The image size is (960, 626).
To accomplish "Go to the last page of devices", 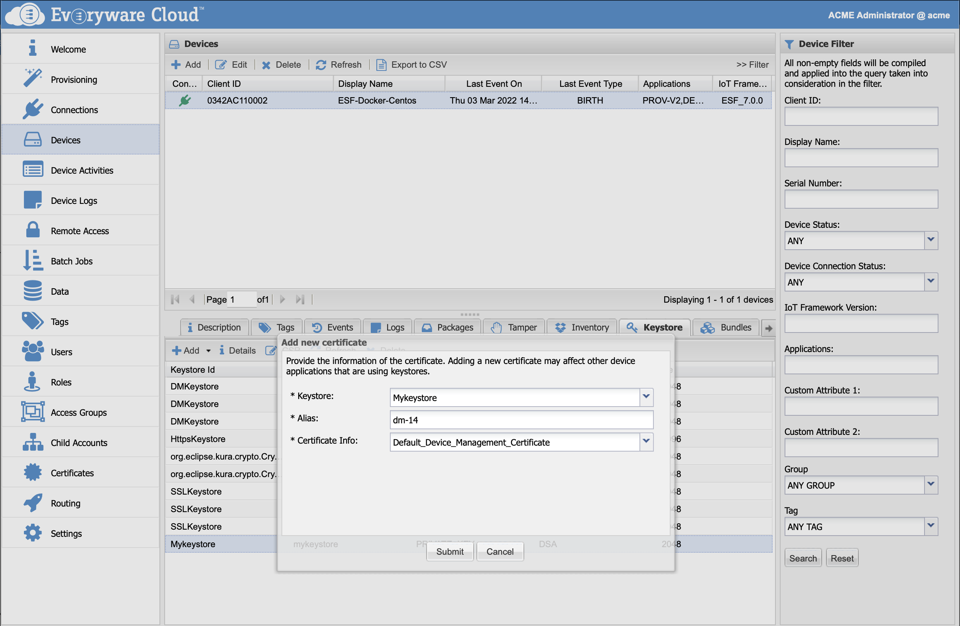I will (300, 299).
